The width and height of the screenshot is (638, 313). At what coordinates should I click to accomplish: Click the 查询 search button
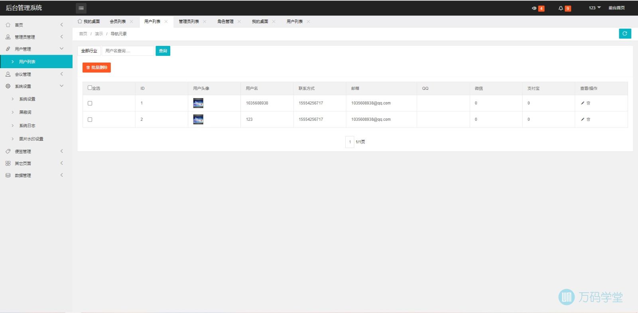(163, 51)
